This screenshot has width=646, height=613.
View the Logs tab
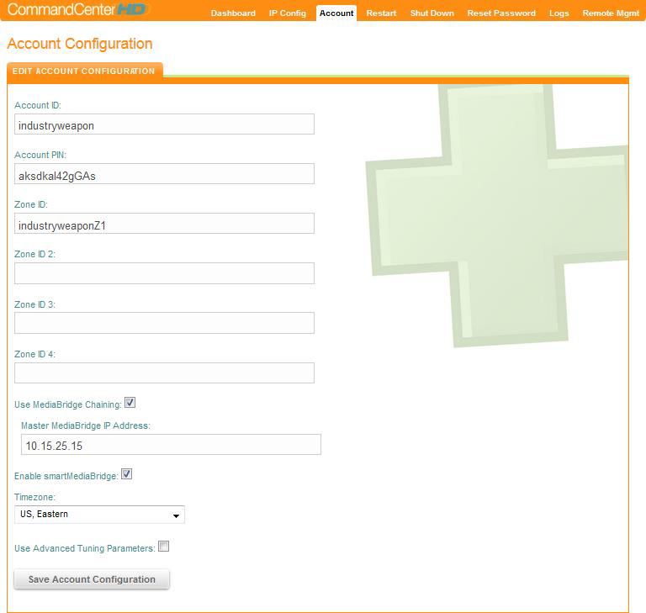coord(559,13)
